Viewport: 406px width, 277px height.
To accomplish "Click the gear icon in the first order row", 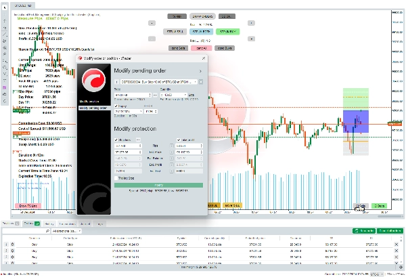I will point(12,244).
